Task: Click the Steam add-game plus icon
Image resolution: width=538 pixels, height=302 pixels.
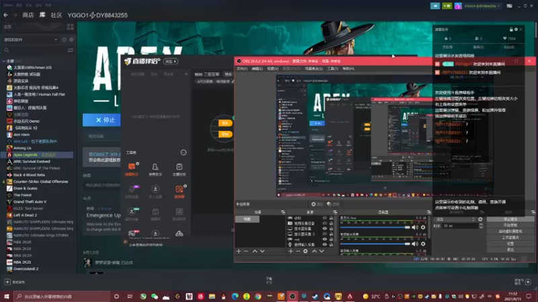Action: coord(7,282)
